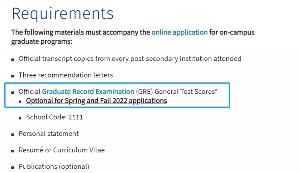Click the Three recommendation letters text
This screenshot has width=301, height=173.
[66, 75]
